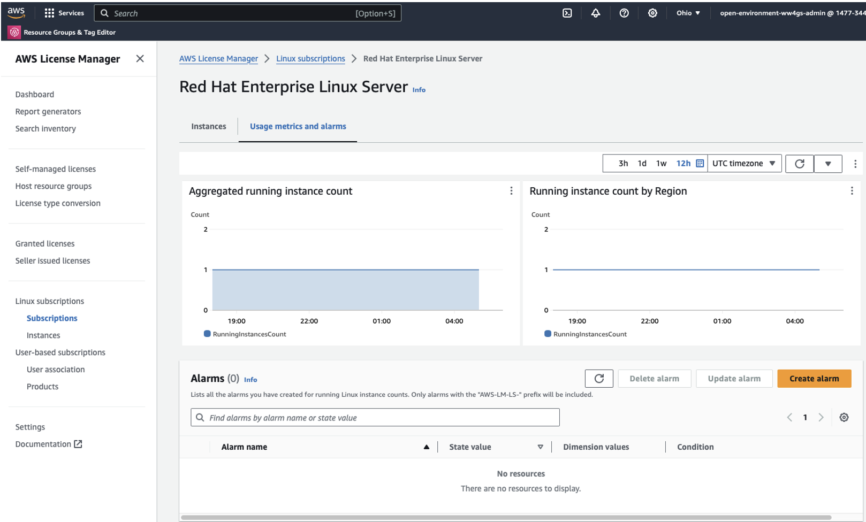Open Linux subscriptions in the sidebar

click(50, 301)
